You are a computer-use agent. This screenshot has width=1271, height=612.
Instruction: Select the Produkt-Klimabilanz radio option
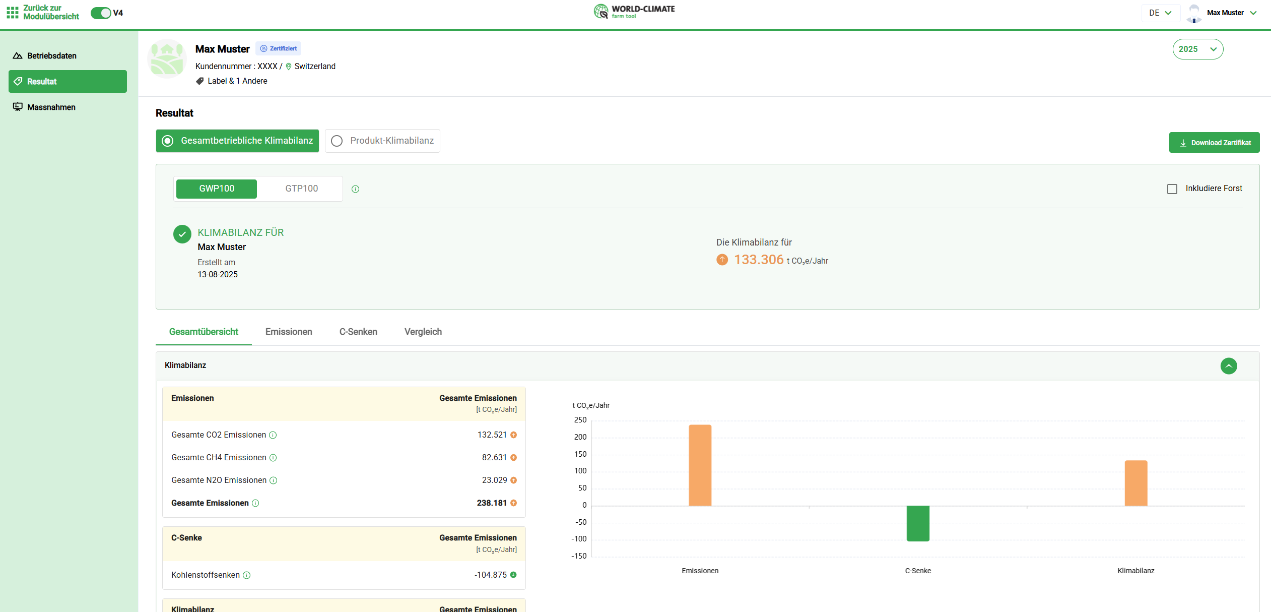[337, 141]
